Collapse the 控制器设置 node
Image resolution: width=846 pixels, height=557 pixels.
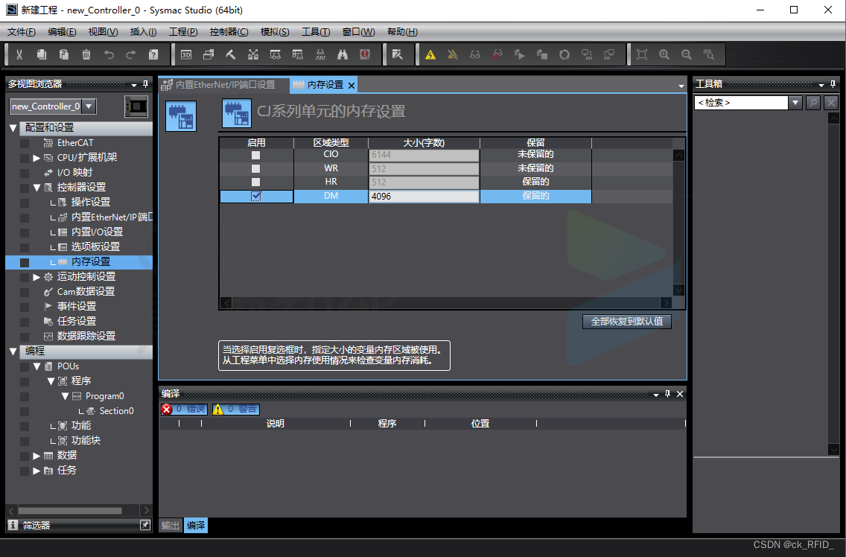tap(36, 188)
